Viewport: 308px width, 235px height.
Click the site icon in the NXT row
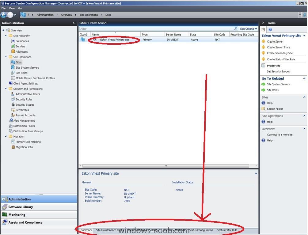coord(83,40)
